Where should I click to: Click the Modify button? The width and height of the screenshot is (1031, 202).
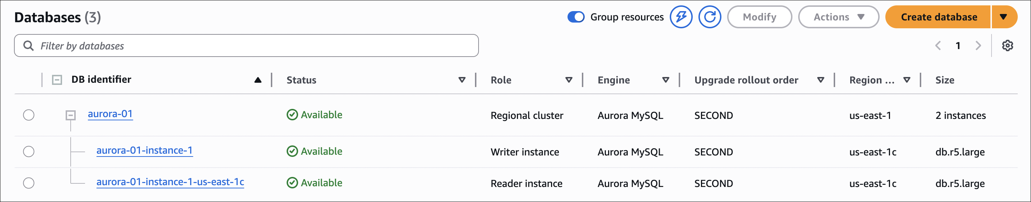(759, 17)
